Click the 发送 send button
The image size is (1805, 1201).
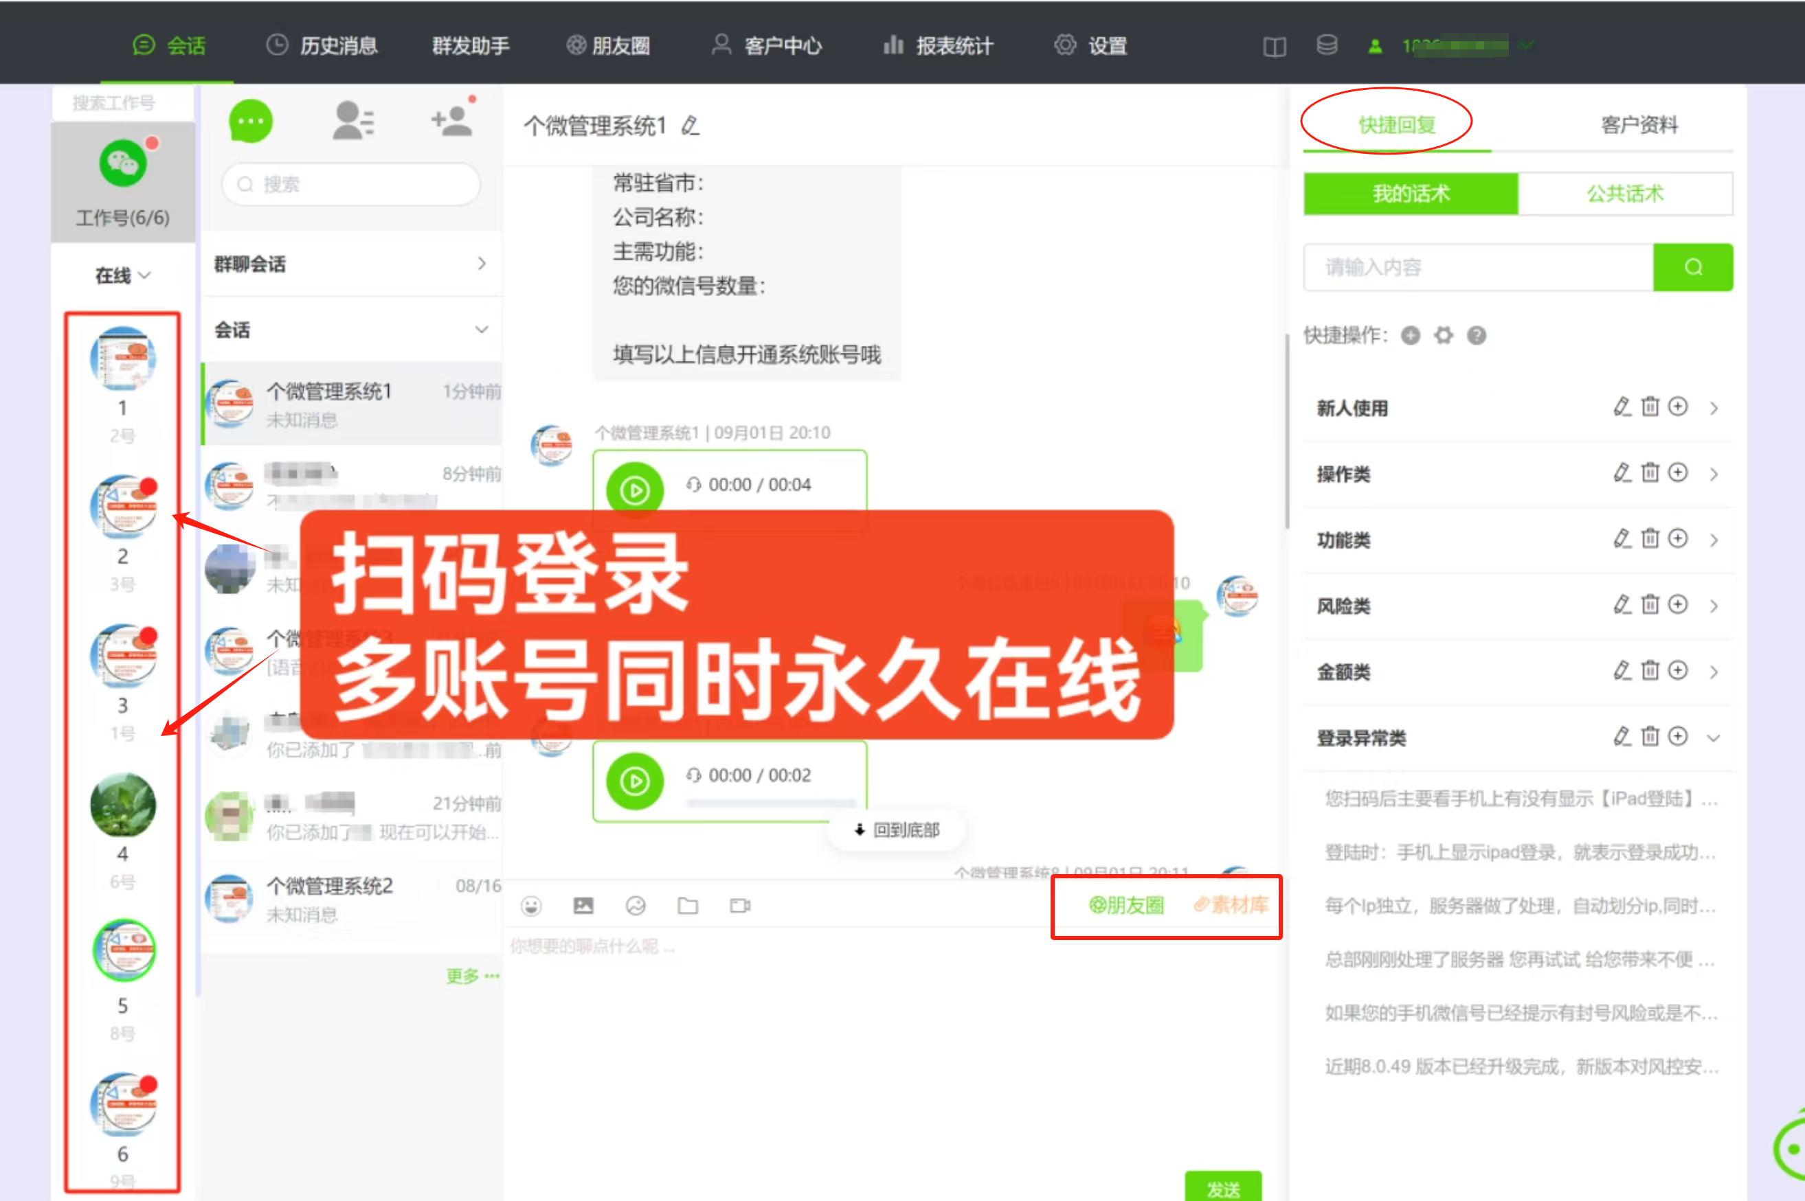(x=1222, y=1187)
